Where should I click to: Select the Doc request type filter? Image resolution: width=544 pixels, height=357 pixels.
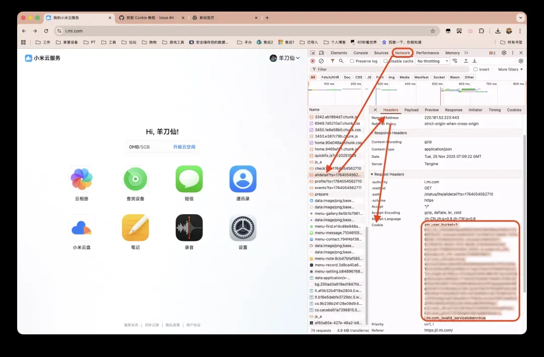[347, 77]
